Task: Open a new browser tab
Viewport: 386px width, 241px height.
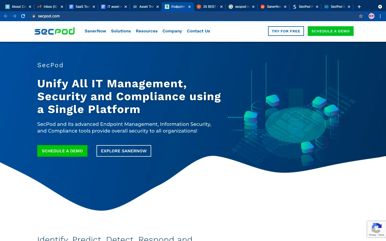Action: 359,7
